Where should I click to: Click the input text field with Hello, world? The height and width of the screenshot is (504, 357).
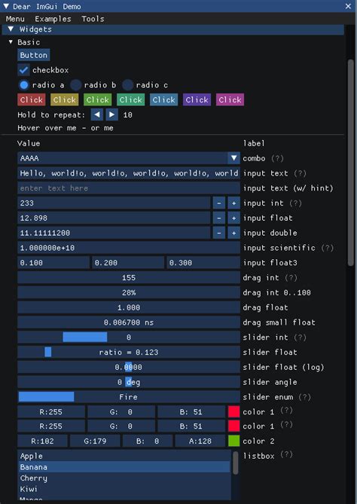click(x=129, y=173)
